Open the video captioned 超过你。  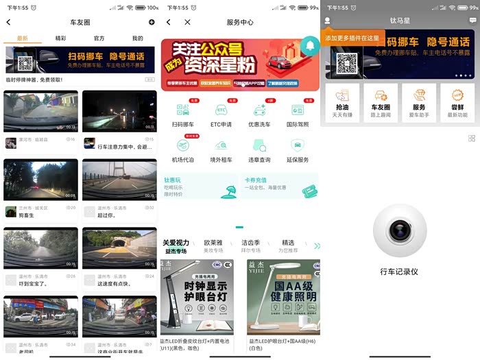119,180
